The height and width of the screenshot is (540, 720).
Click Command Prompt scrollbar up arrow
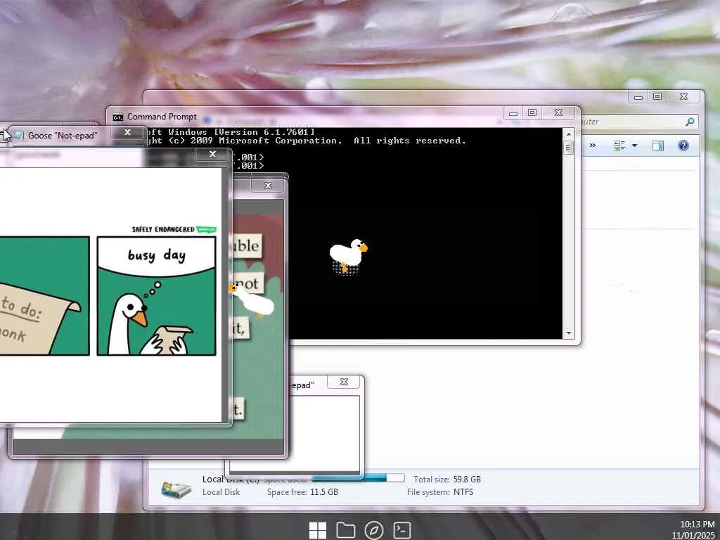pos(568,134)
